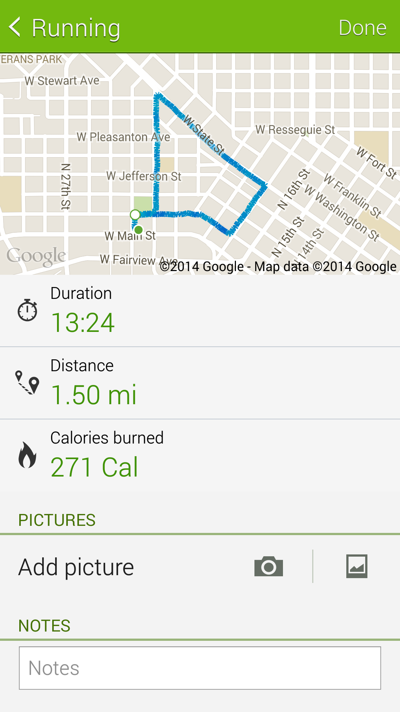
Task: Tap the 1.50 mi distance value
Action: [93, 395]
